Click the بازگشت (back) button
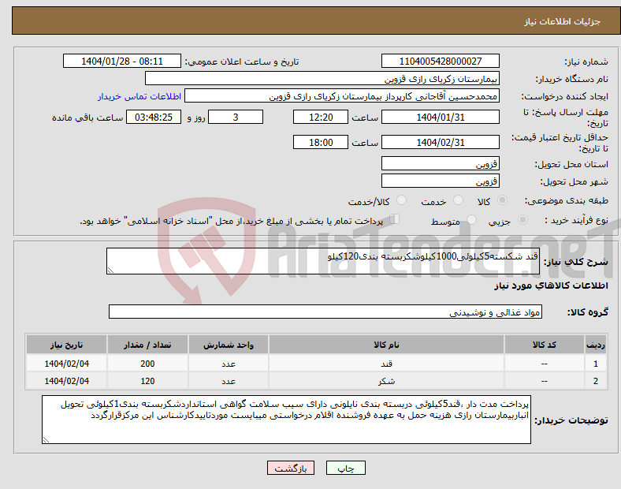 (x=290, y=468)
